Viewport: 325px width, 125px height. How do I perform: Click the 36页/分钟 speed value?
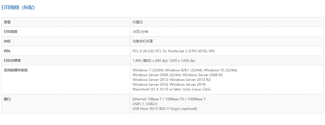[140, 32]
